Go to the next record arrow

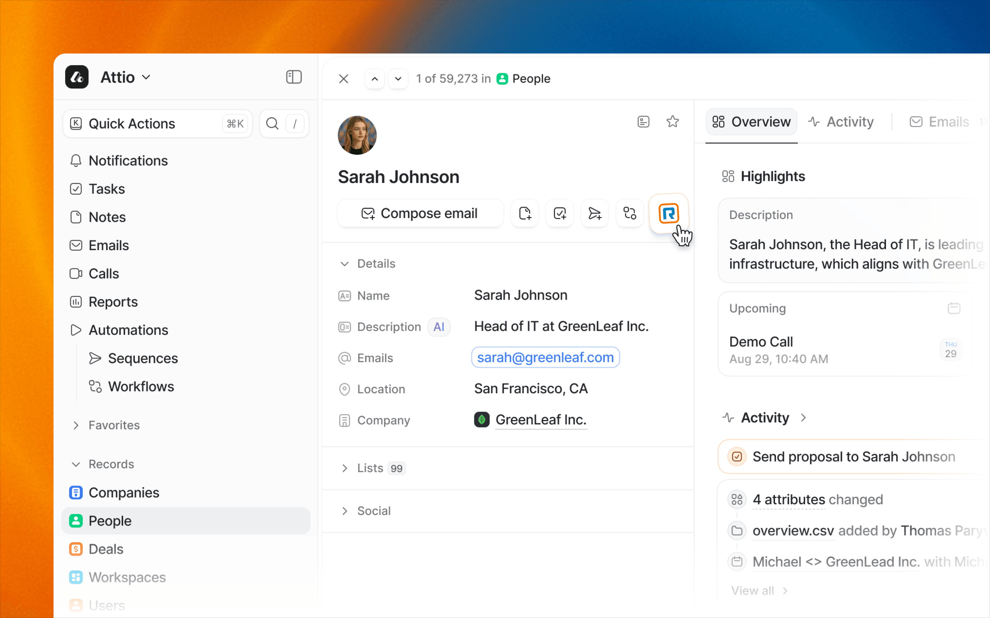click(398, 79)
